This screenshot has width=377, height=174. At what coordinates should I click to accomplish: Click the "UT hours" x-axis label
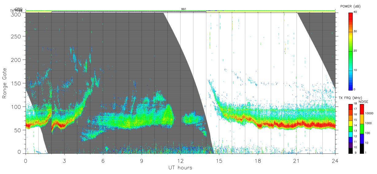point(180,168)
